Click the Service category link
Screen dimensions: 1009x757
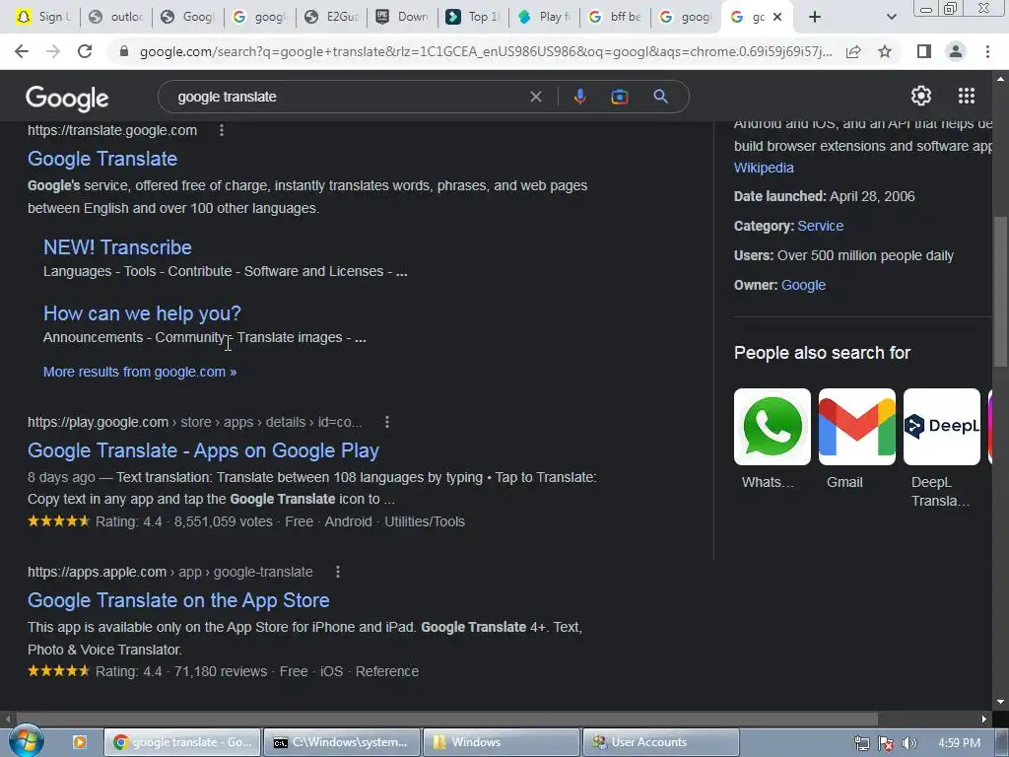coord(821,226)
